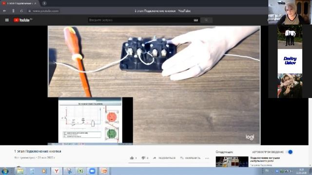Select the Dmitry Uskov participant tile
Image resolution: width=312 pixels, height=175 pixels.
[x=290, y=61]
